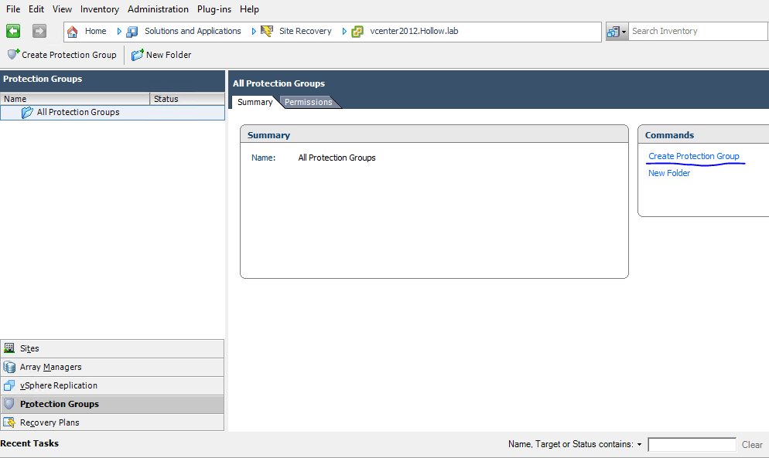769x458 pixels.
Task: Open the Array Managers section
Action: (112, 367)
